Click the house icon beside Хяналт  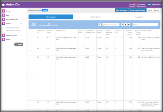pos(4,39)
